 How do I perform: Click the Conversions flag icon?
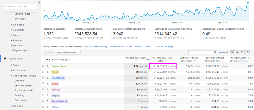click(x=5, y=59)
